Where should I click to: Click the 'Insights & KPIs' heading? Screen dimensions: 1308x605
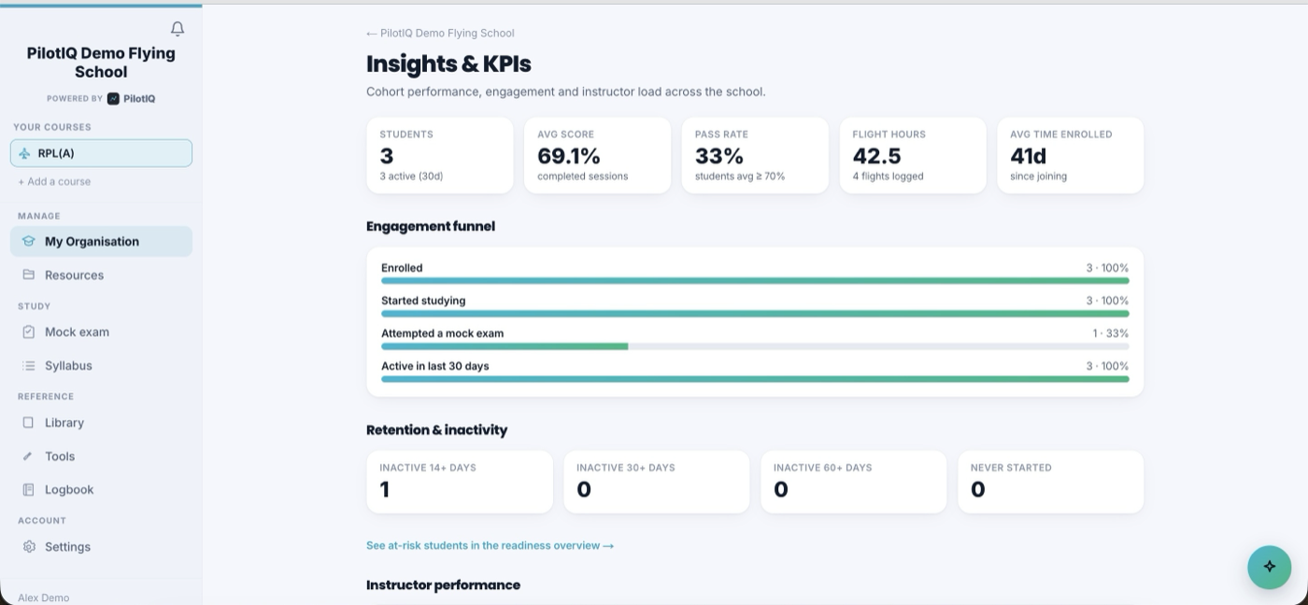click(x=448, y=63)
